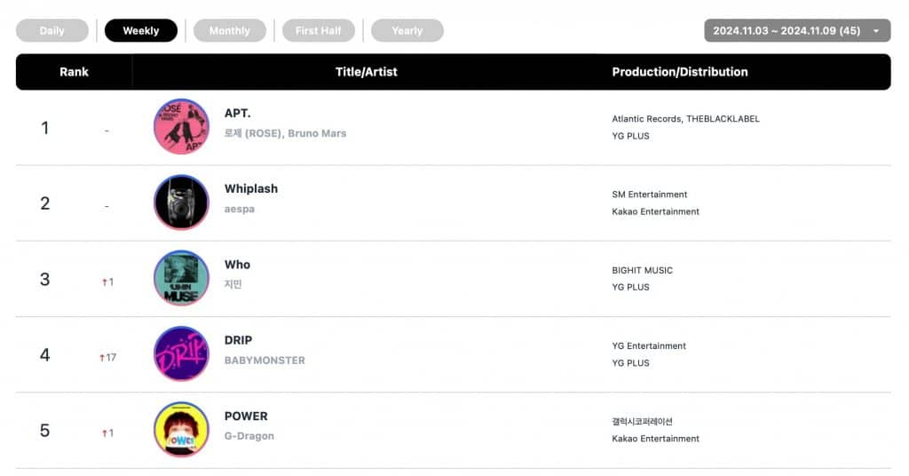Image resolution: width=909 pixels, height=476 pixels.
Task: Click the BABYMONSTER artist name
Action: (265, 361)
